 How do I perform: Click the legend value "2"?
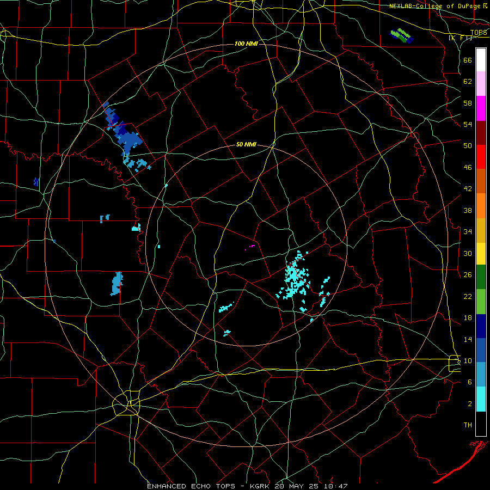[x=470, y=404]
